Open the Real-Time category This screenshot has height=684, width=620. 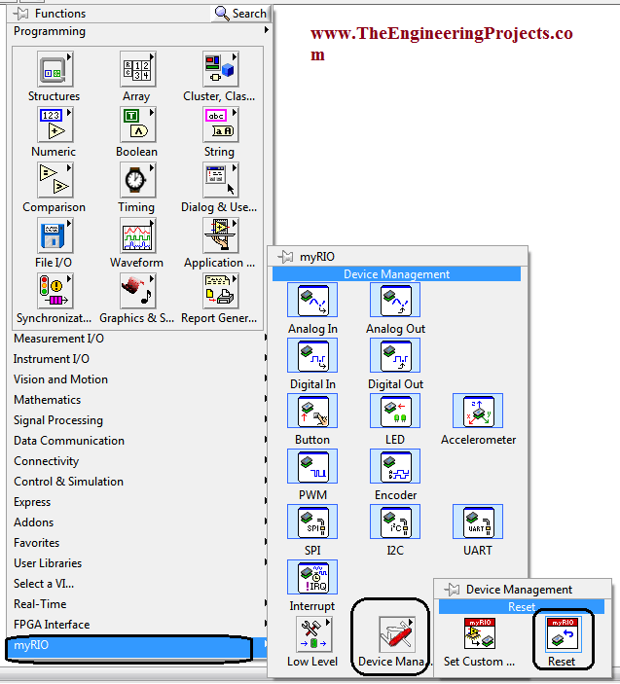[139, 604]
